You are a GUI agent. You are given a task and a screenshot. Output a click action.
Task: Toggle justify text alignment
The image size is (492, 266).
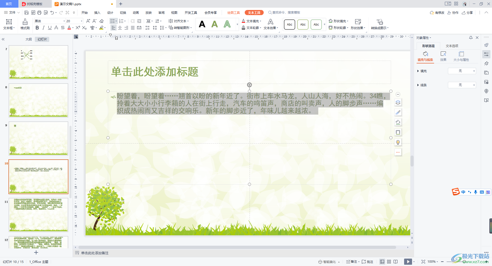point(133,28)
